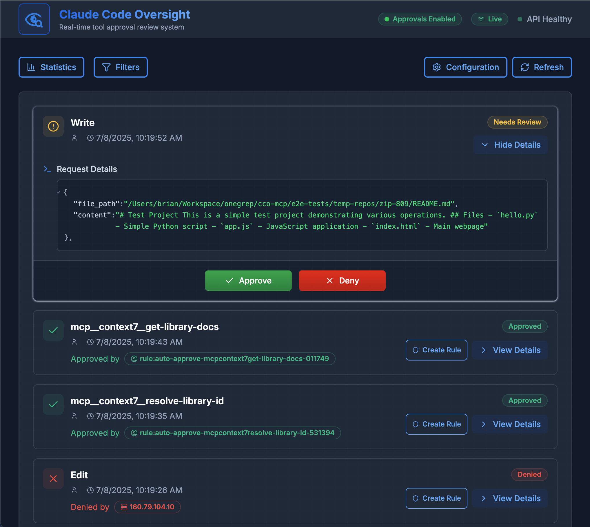Viewport: 590px width, 527px height.
Task: Click the red X icon on Edit entry
Action: pyautogui.click(x=53, y=479)
